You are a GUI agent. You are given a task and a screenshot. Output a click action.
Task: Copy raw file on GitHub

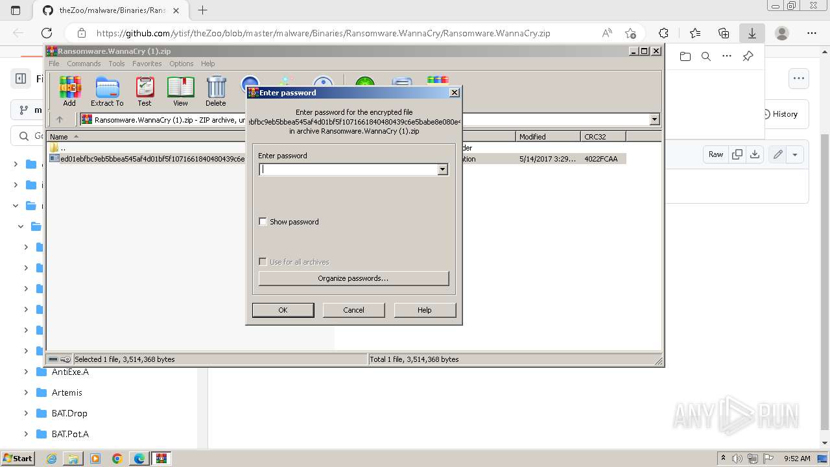pos(737,154)
